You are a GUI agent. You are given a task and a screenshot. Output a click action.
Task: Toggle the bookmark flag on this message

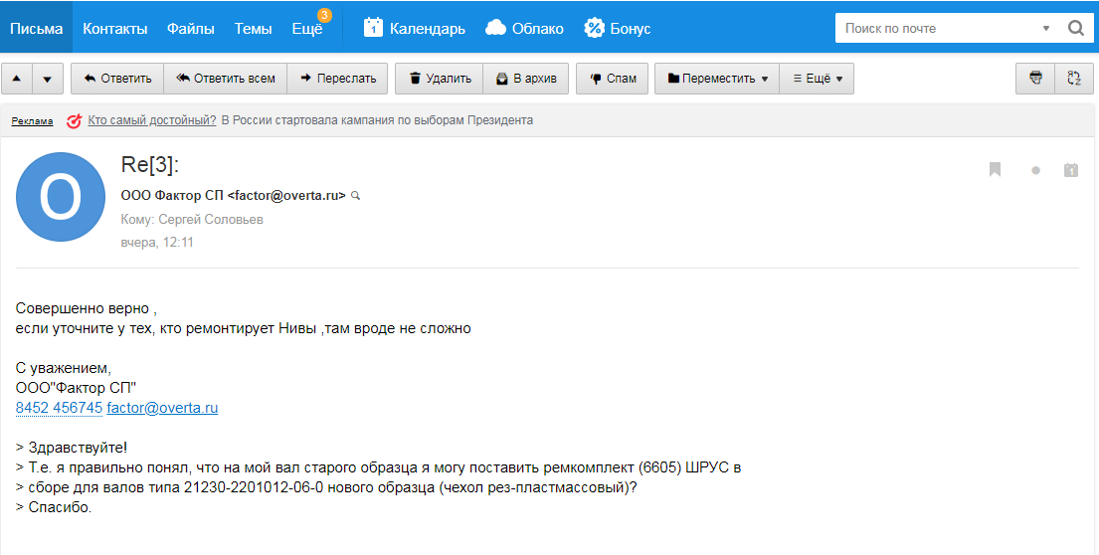click(x=995, y=170)
